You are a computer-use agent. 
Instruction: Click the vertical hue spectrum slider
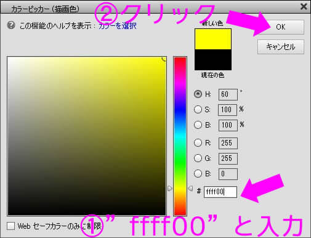tap(180, 136)
